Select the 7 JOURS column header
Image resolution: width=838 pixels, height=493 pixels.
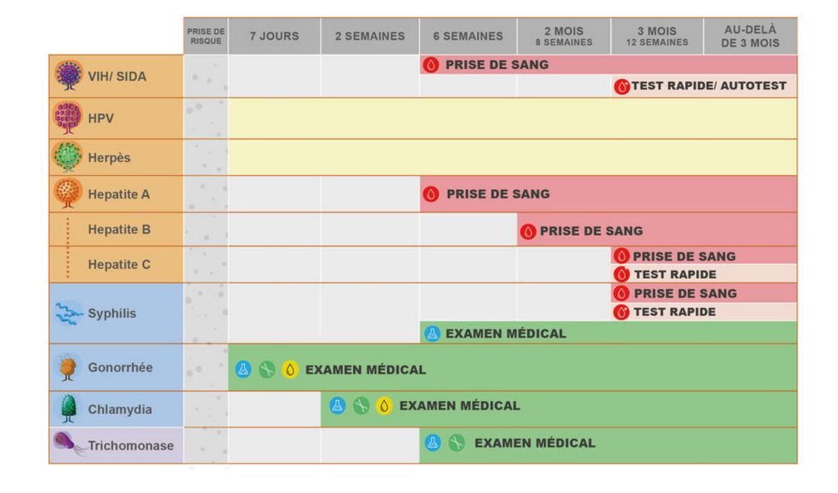pos(274,37)
